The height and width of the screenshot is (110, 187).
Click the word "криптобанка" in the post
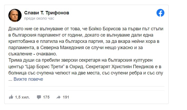(21, 41)
